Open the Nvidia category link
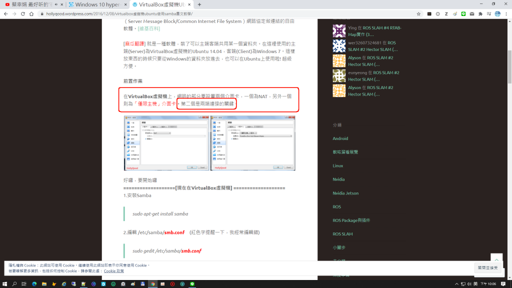Viewport: 512px width, 288px height. pos(338,179)
